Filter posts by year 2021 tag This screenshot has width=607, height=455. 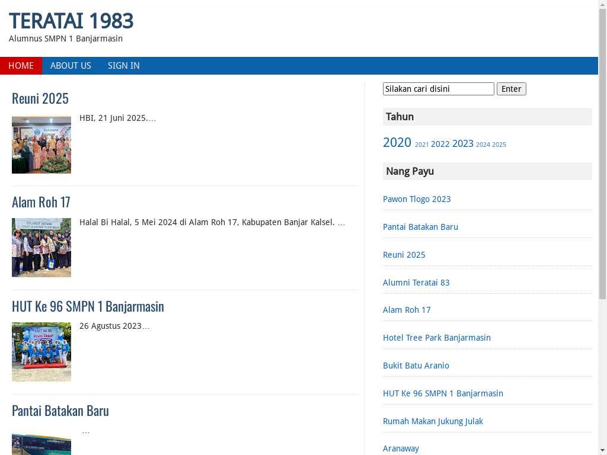tap(421, 145)
